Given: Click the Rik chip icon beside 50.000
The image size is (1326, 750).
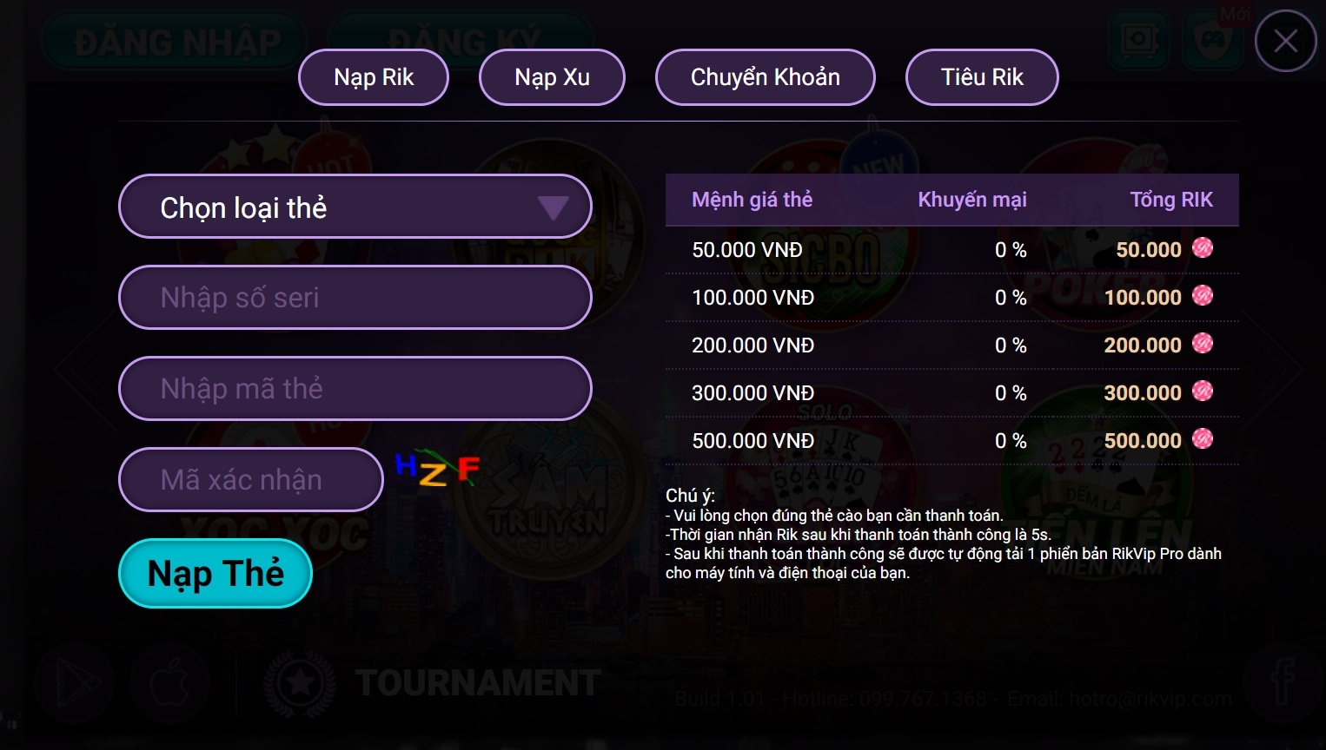Looking at the screenshot, I should pos(1203,248).
